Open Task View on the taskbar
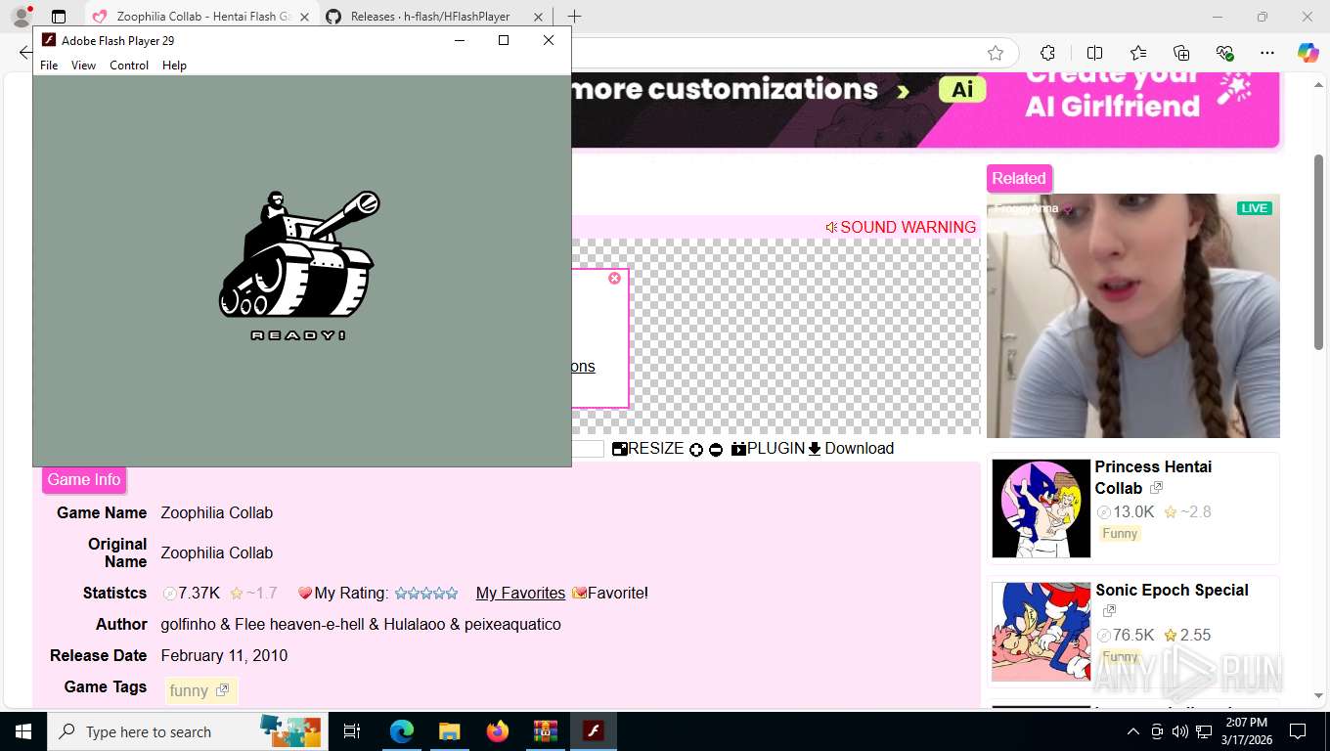The width and height of the screenshot is (1330, 751). [352, 731]
